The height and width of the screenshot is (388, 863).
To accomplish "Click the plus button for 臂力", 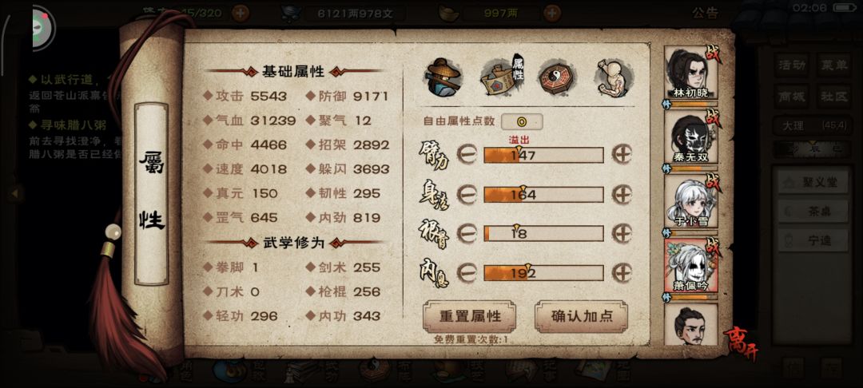I will [622, 155].
